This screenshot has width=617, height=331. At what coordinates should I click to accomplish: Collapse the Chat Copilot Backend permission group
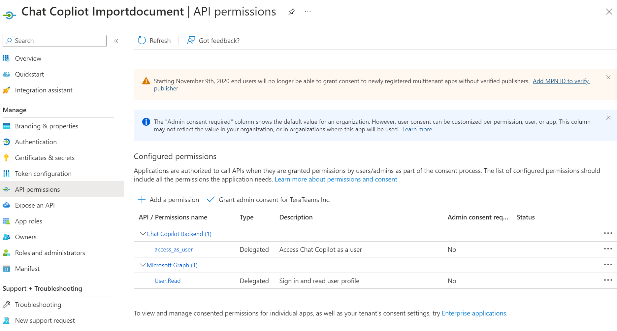pyautogui.click(x=142, y=234)
